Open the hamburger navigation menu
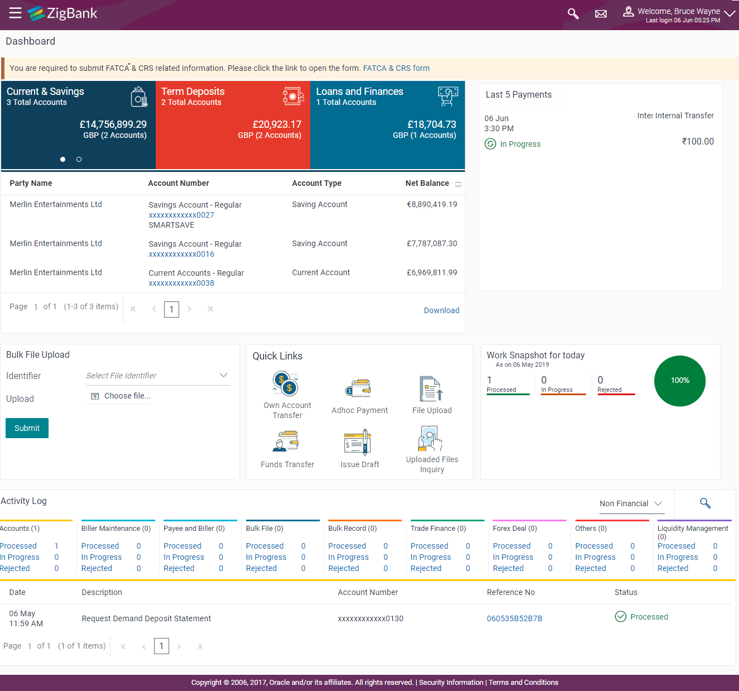Image resolution: width=739 pixels, height=691 pixels. pos(15,13)
